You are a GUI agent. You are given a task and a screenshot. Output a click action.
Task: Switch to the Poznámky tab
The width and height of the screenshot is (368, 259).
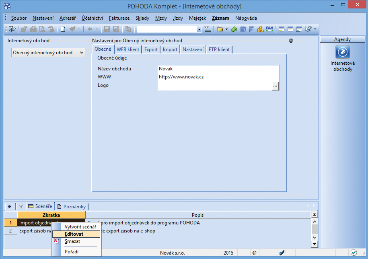coord(72,206)
